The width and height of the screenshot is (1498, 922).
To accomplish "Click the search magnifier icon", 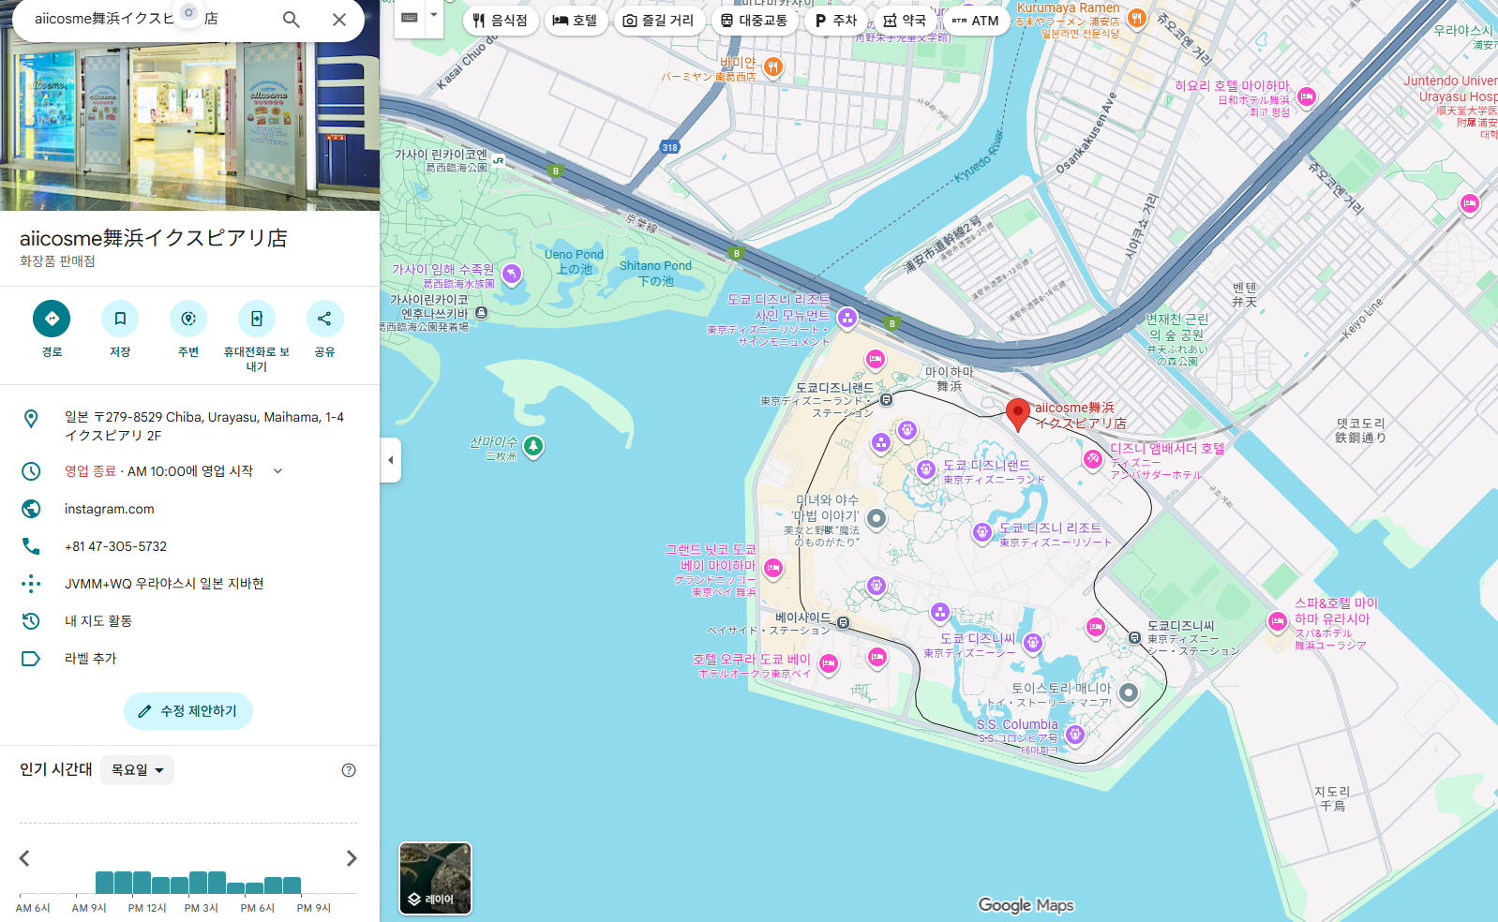I will 292,20.
